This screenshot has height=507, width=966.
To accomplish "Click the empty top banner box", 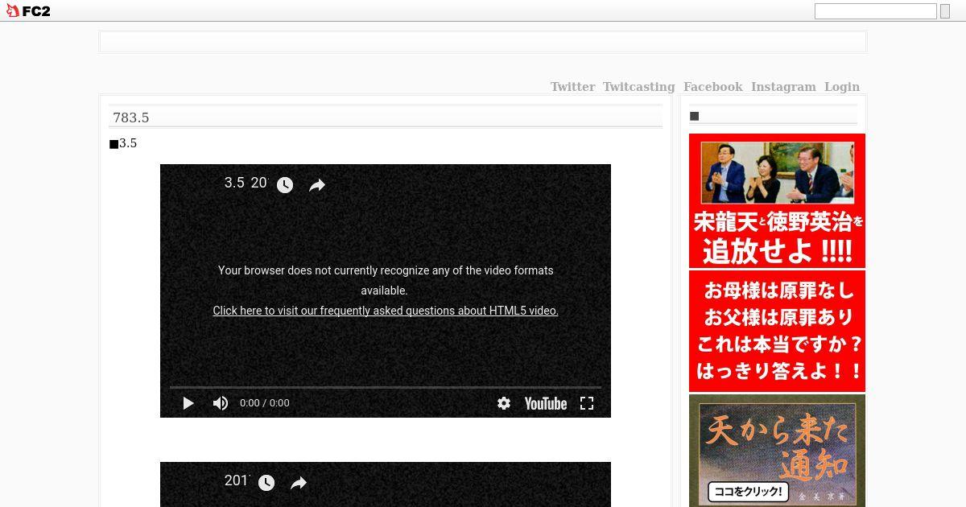I will point(483,42).
